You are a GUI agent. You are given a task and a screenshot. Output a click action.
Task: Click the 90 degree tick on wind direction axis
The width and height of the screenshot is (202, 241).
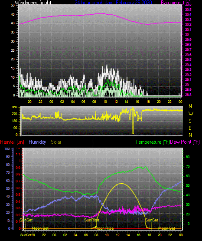coord(15,128)
